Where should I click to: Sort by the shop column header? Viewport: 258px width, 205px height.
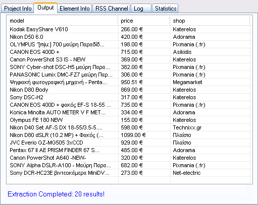(x=210, y=21)
